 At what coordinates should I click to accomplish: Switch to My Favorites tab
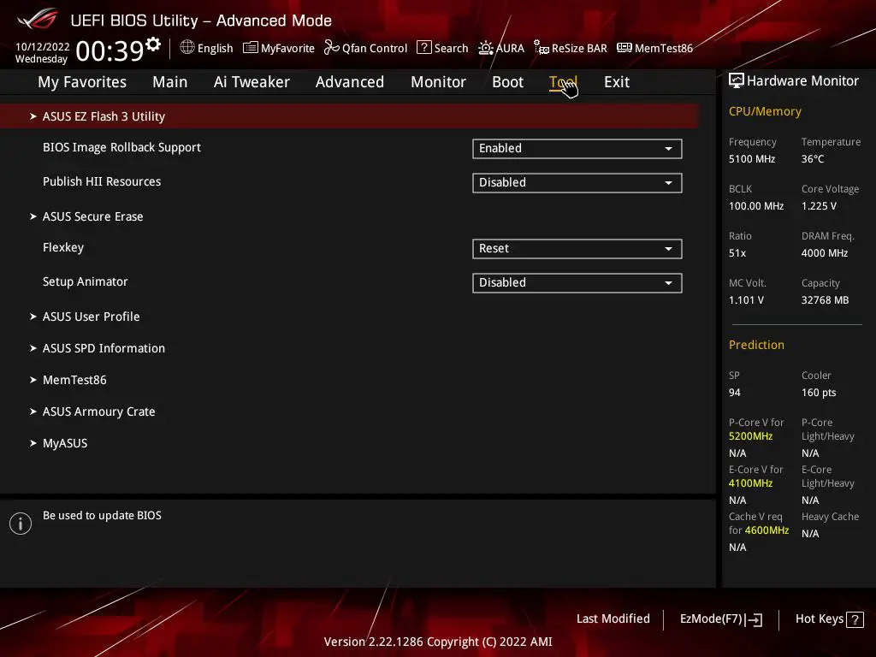click(x=82, y=82)
